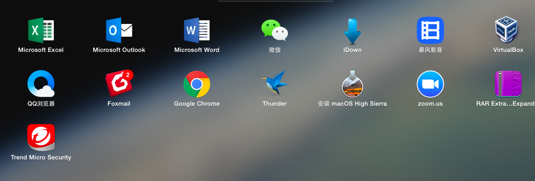Viewport: 535px width, 181px height.
Task: Click the red badge on Foxmail
Action: coord(128,74)
